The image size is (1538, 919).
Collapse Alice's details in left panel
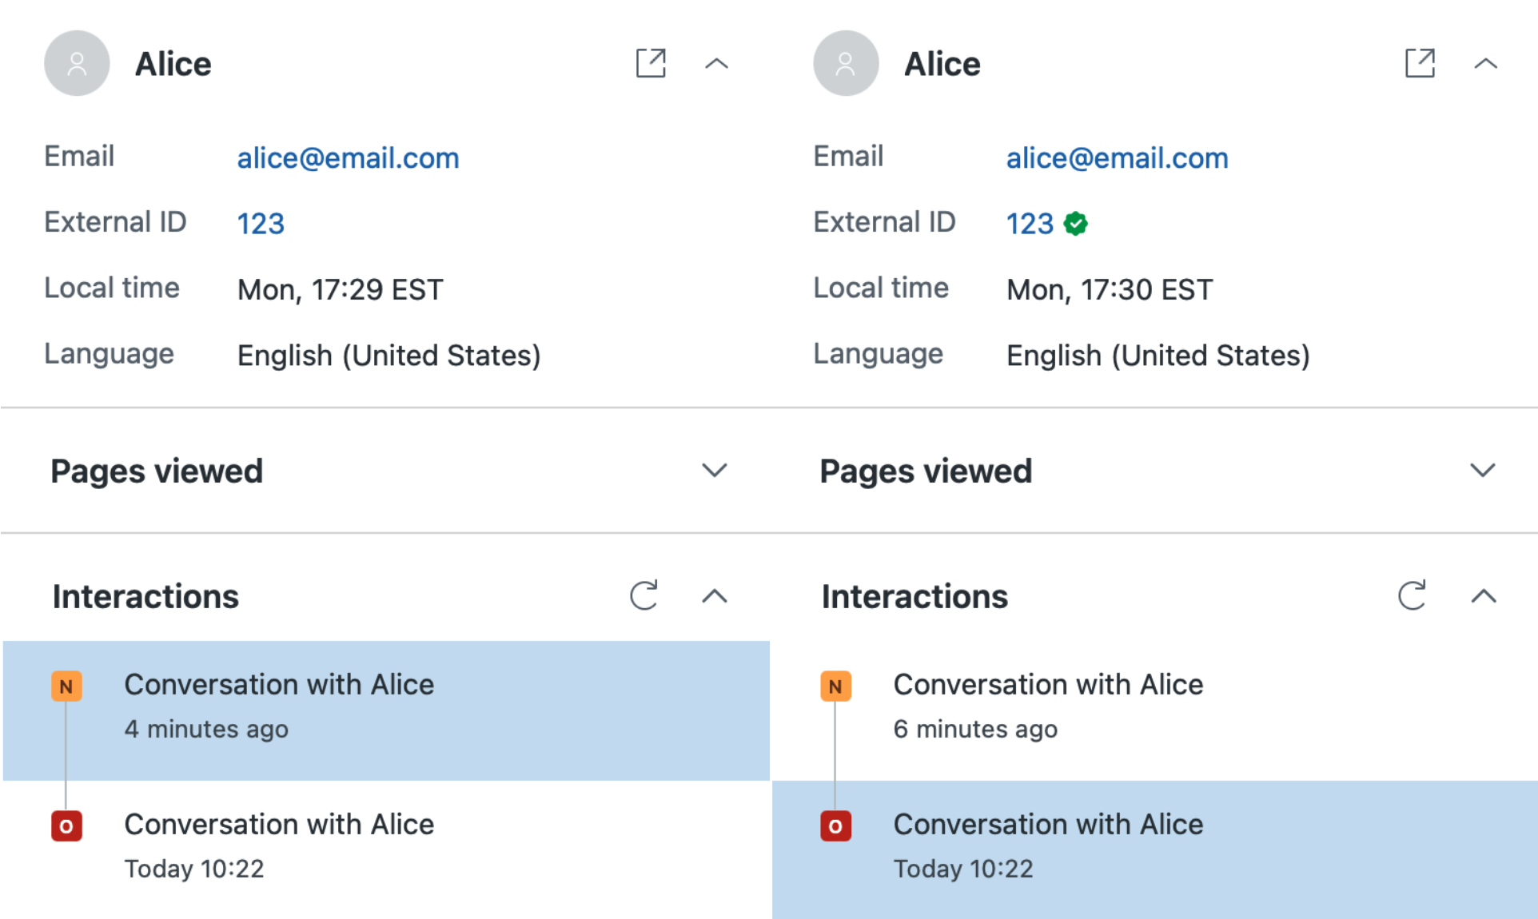coord(716,63)
